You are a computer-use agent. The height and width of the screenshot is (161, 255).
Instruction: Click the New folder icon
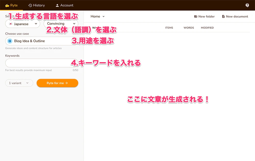196,16
